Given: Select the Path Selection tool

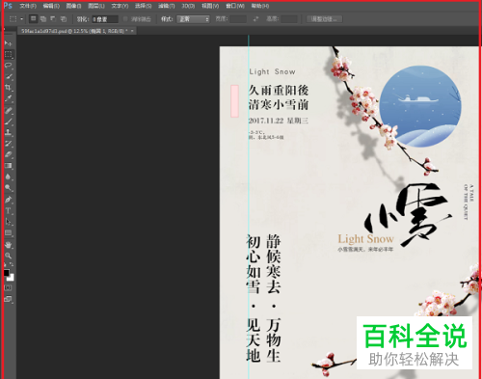Looking at the screenshot, I should click(x=9, y=222).
